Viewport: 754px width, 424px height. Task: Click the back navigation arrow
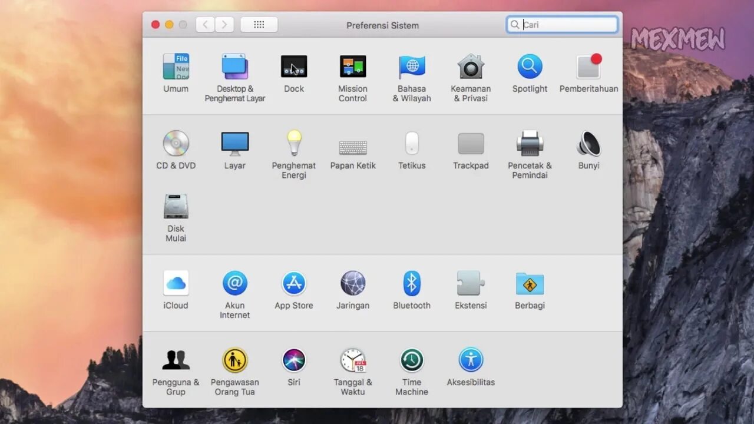205,25
